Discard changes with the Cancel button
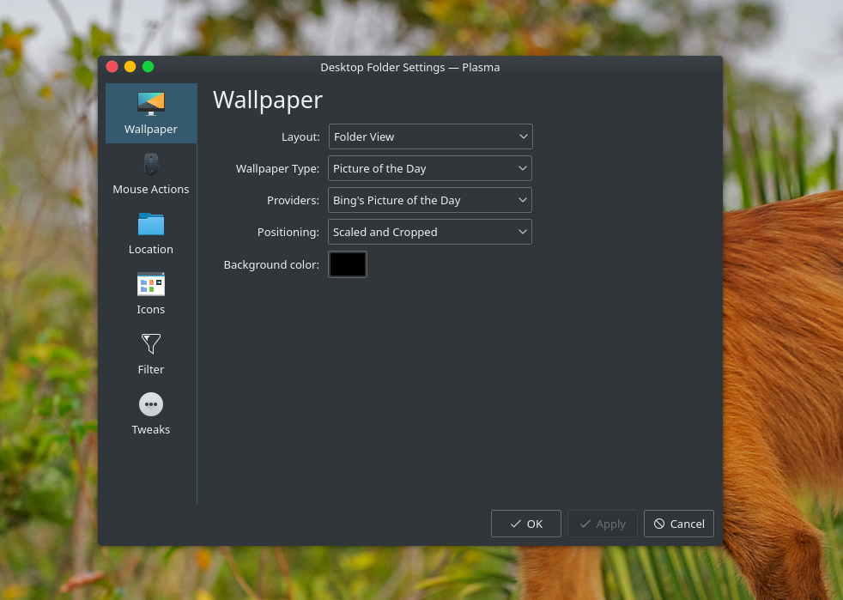The height and width of the screenshot is (600, 843). (x=678, y=524)
